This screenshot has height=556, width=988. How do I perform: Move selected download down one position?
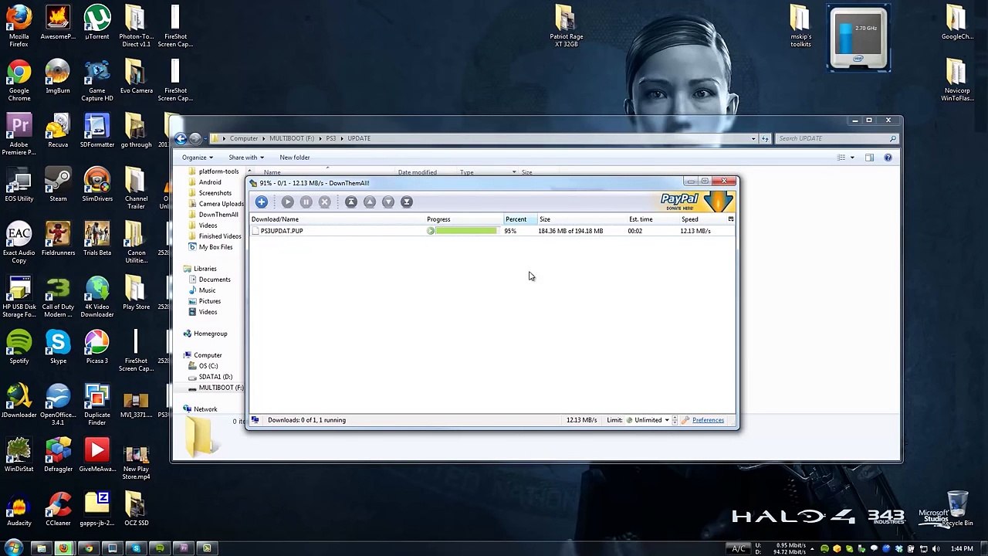[388, 202]
